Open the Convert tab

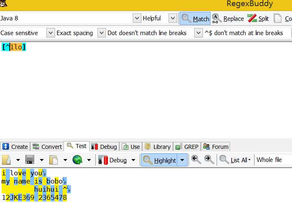coord(47,147)
